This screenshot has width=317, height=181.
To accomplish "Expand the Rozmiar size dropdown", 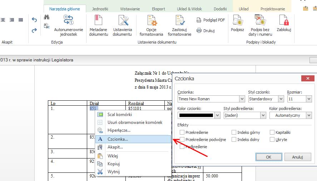I will coord(308,99).
